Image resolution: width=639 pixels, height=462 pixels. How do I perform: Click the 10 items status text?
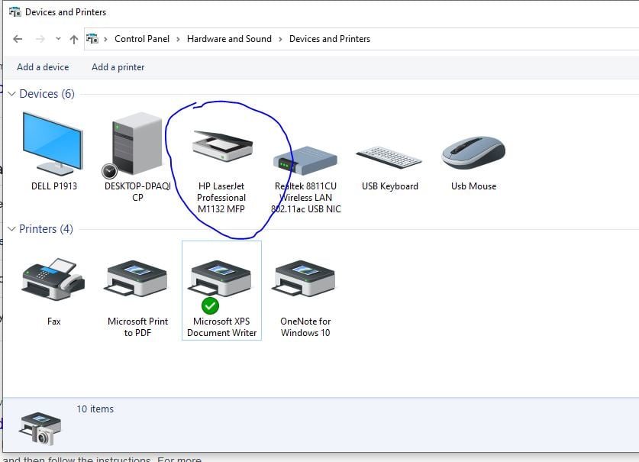[95, 409]
